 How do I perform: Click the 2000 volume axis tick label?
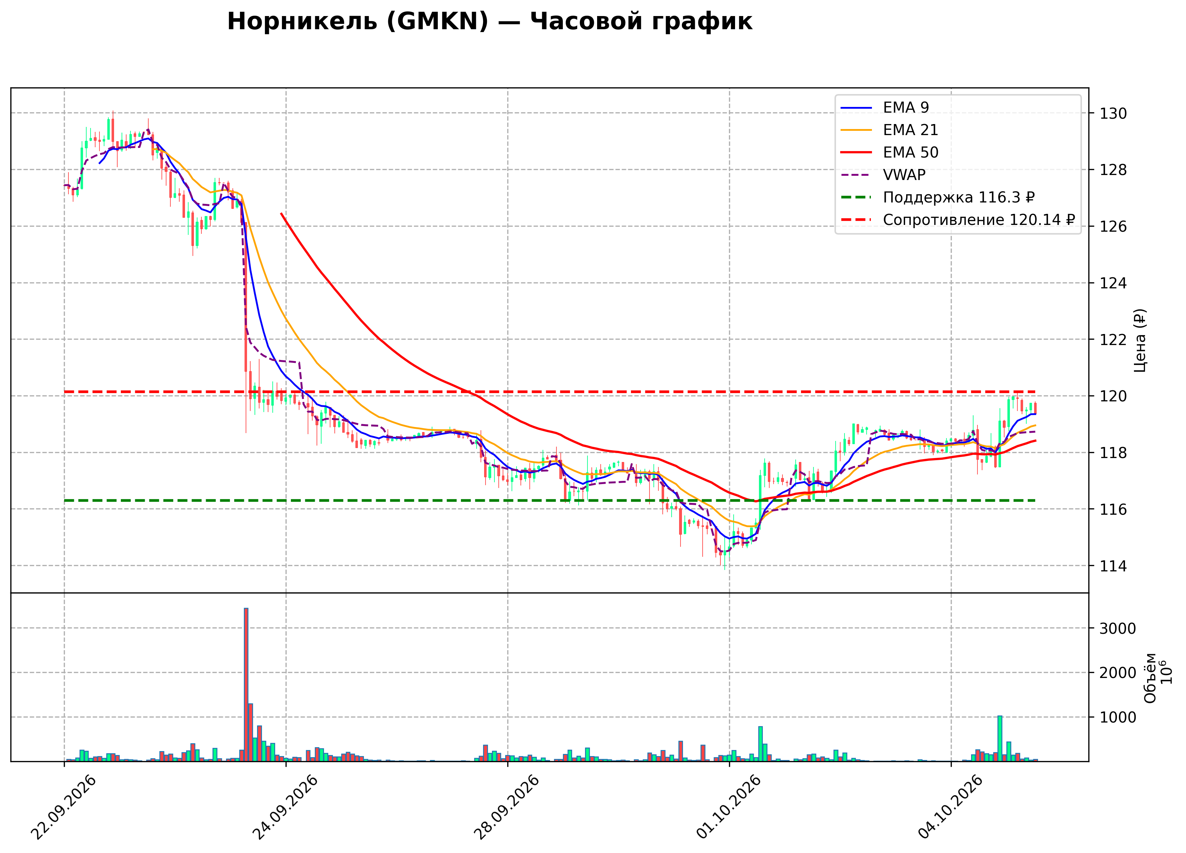(x=1118, y=673)
